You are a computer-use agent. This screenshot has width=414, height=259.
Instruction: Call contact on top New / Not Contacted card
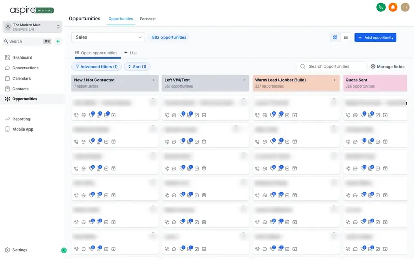pos(76,115)
